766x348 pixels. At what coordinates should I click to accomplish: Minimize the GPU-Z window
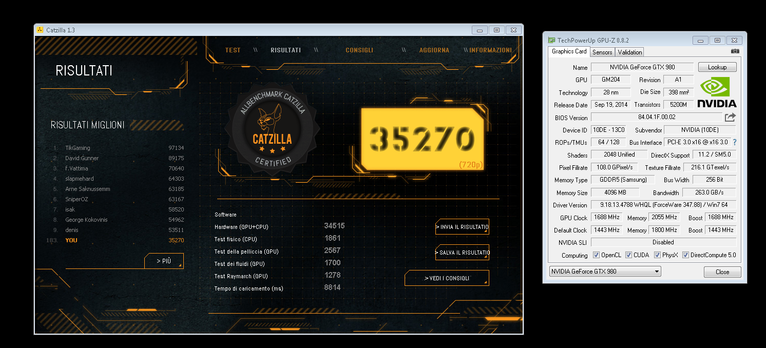coord(700,40)
